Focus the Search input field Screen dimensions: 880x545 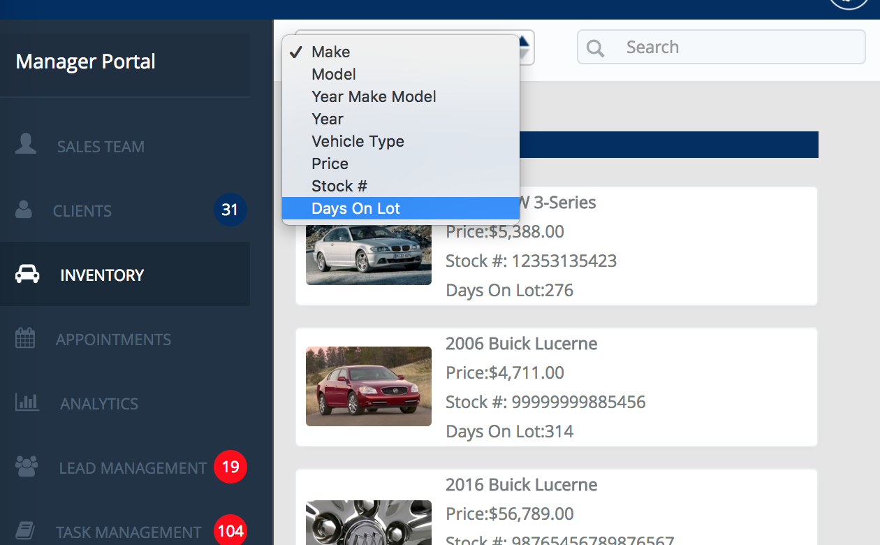pos(721,48)
